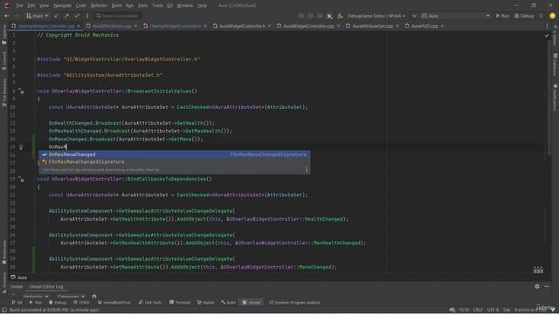Image resolution: width=559 pixels, height=314 pixels.
Task: Hide the log panel with minimize icon
Action: point(547,286)
